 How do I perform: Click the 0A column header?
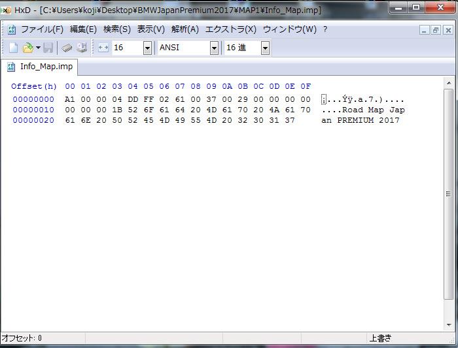[x=227, y=86]
